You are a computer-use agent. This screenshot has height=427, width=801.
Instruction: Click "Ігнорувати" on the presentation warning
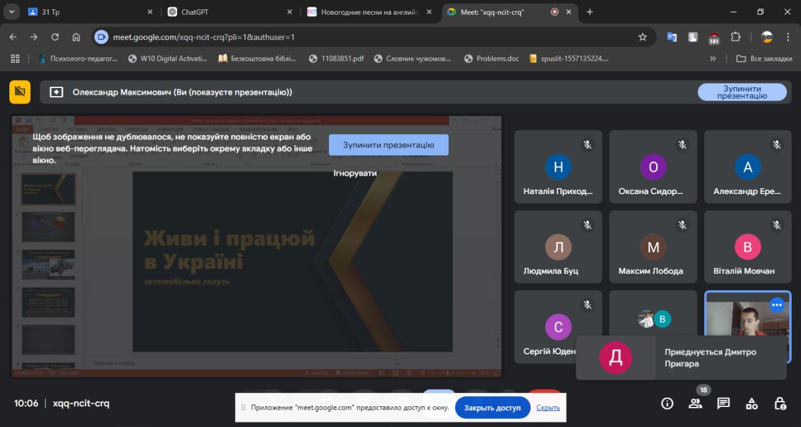[355, 173]
